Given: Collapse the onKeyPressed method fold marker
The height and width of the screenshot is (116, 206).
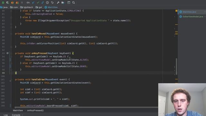Looking at the screenshot, I should coord(11,53).
